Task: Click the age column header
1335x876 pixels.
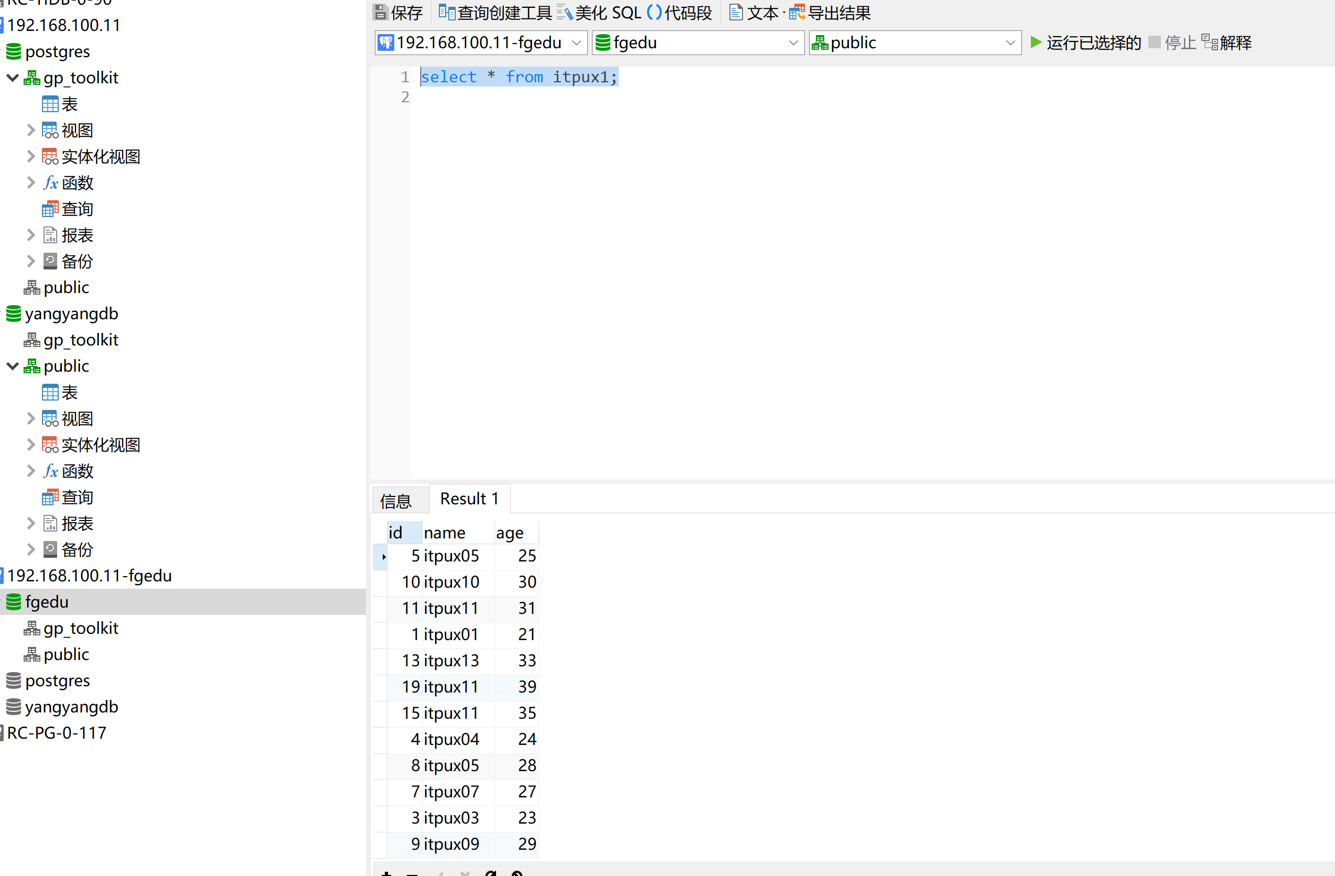Action: coord(516,532)
